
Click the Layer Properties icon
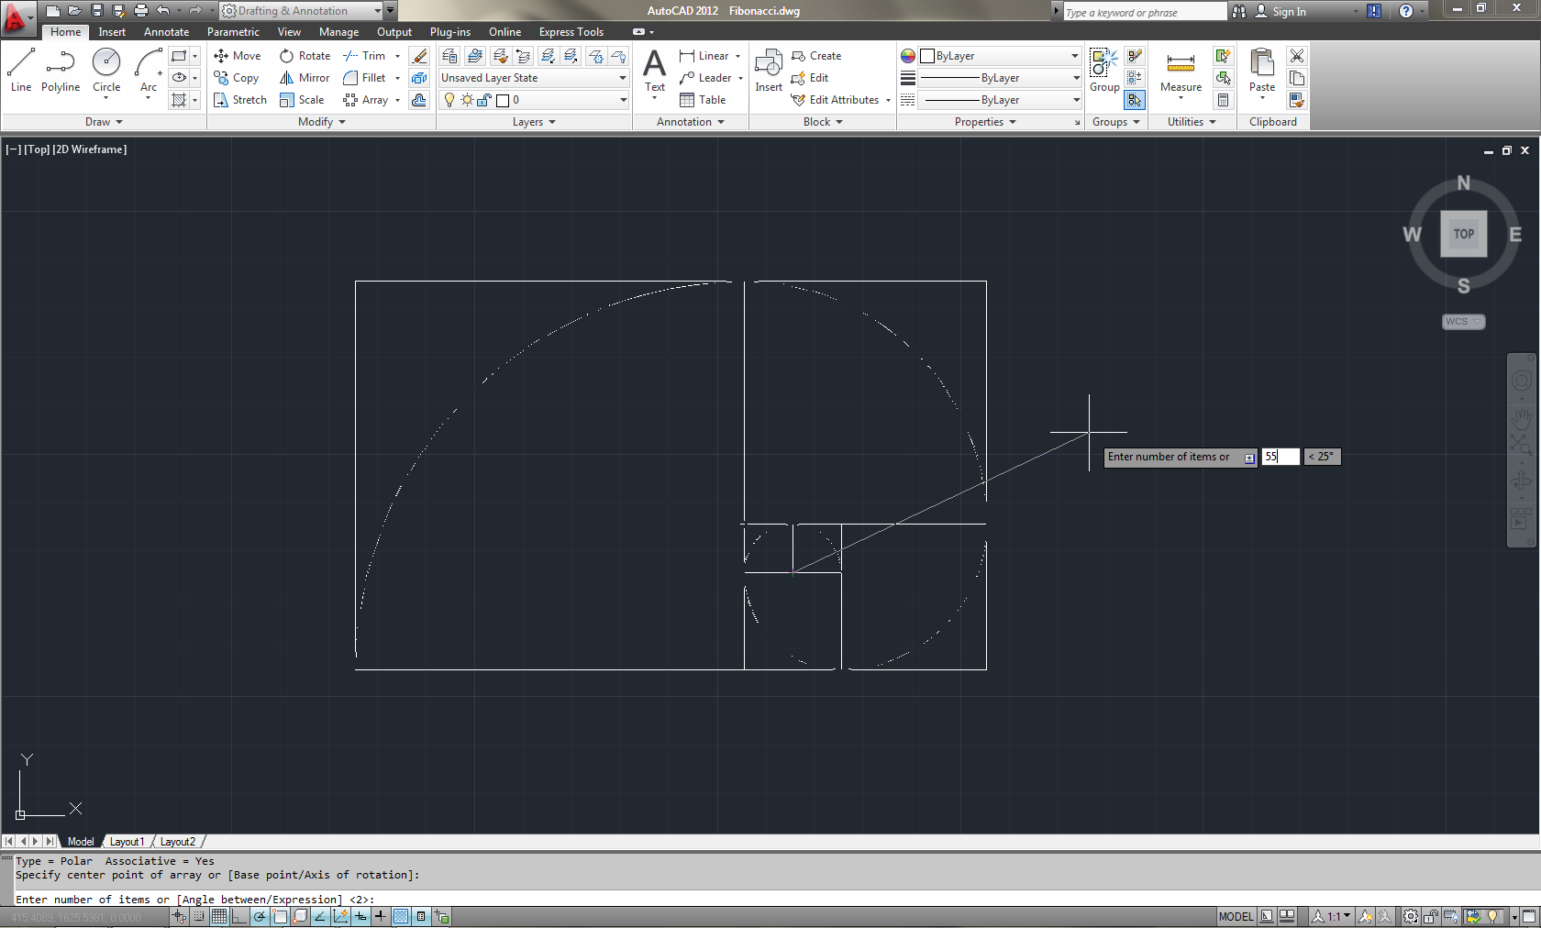click(449, 56)
